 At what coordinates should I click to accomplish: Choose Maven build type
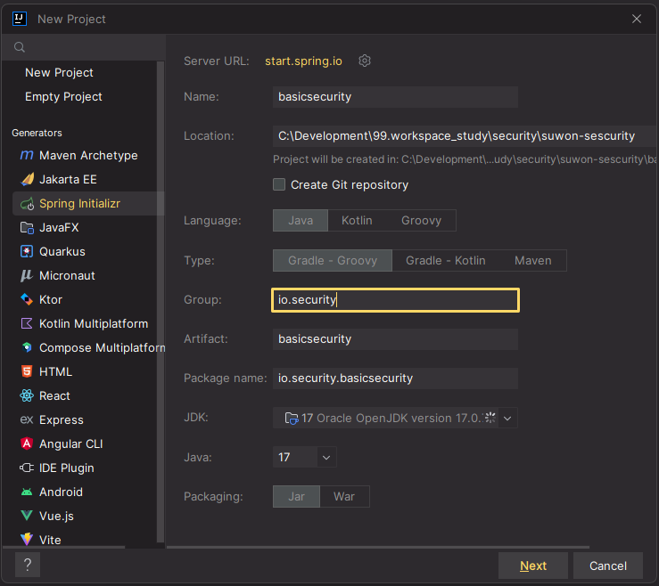click(533, 260)
